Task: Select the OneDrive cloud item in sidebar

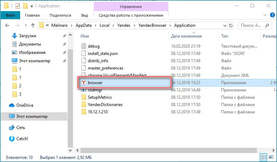Action: pos(24,105)
